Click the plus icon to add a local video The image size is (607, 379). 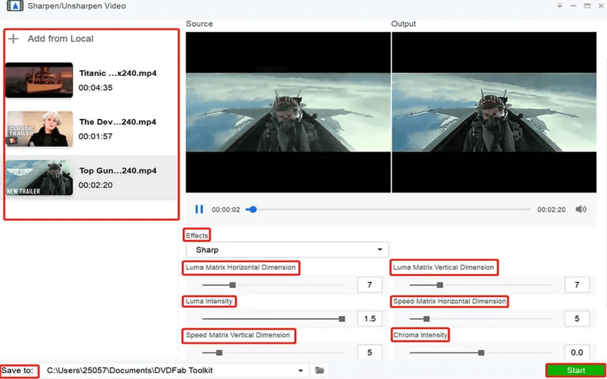14,39
